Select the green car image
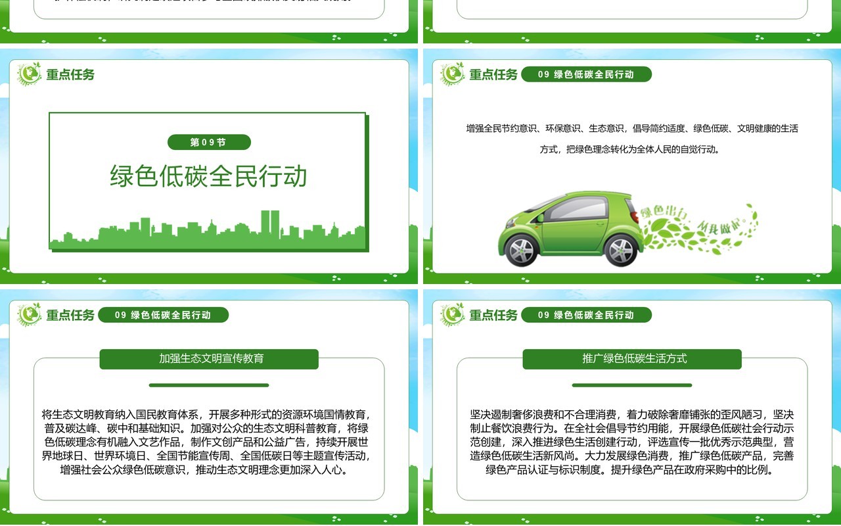 [570, 229]
